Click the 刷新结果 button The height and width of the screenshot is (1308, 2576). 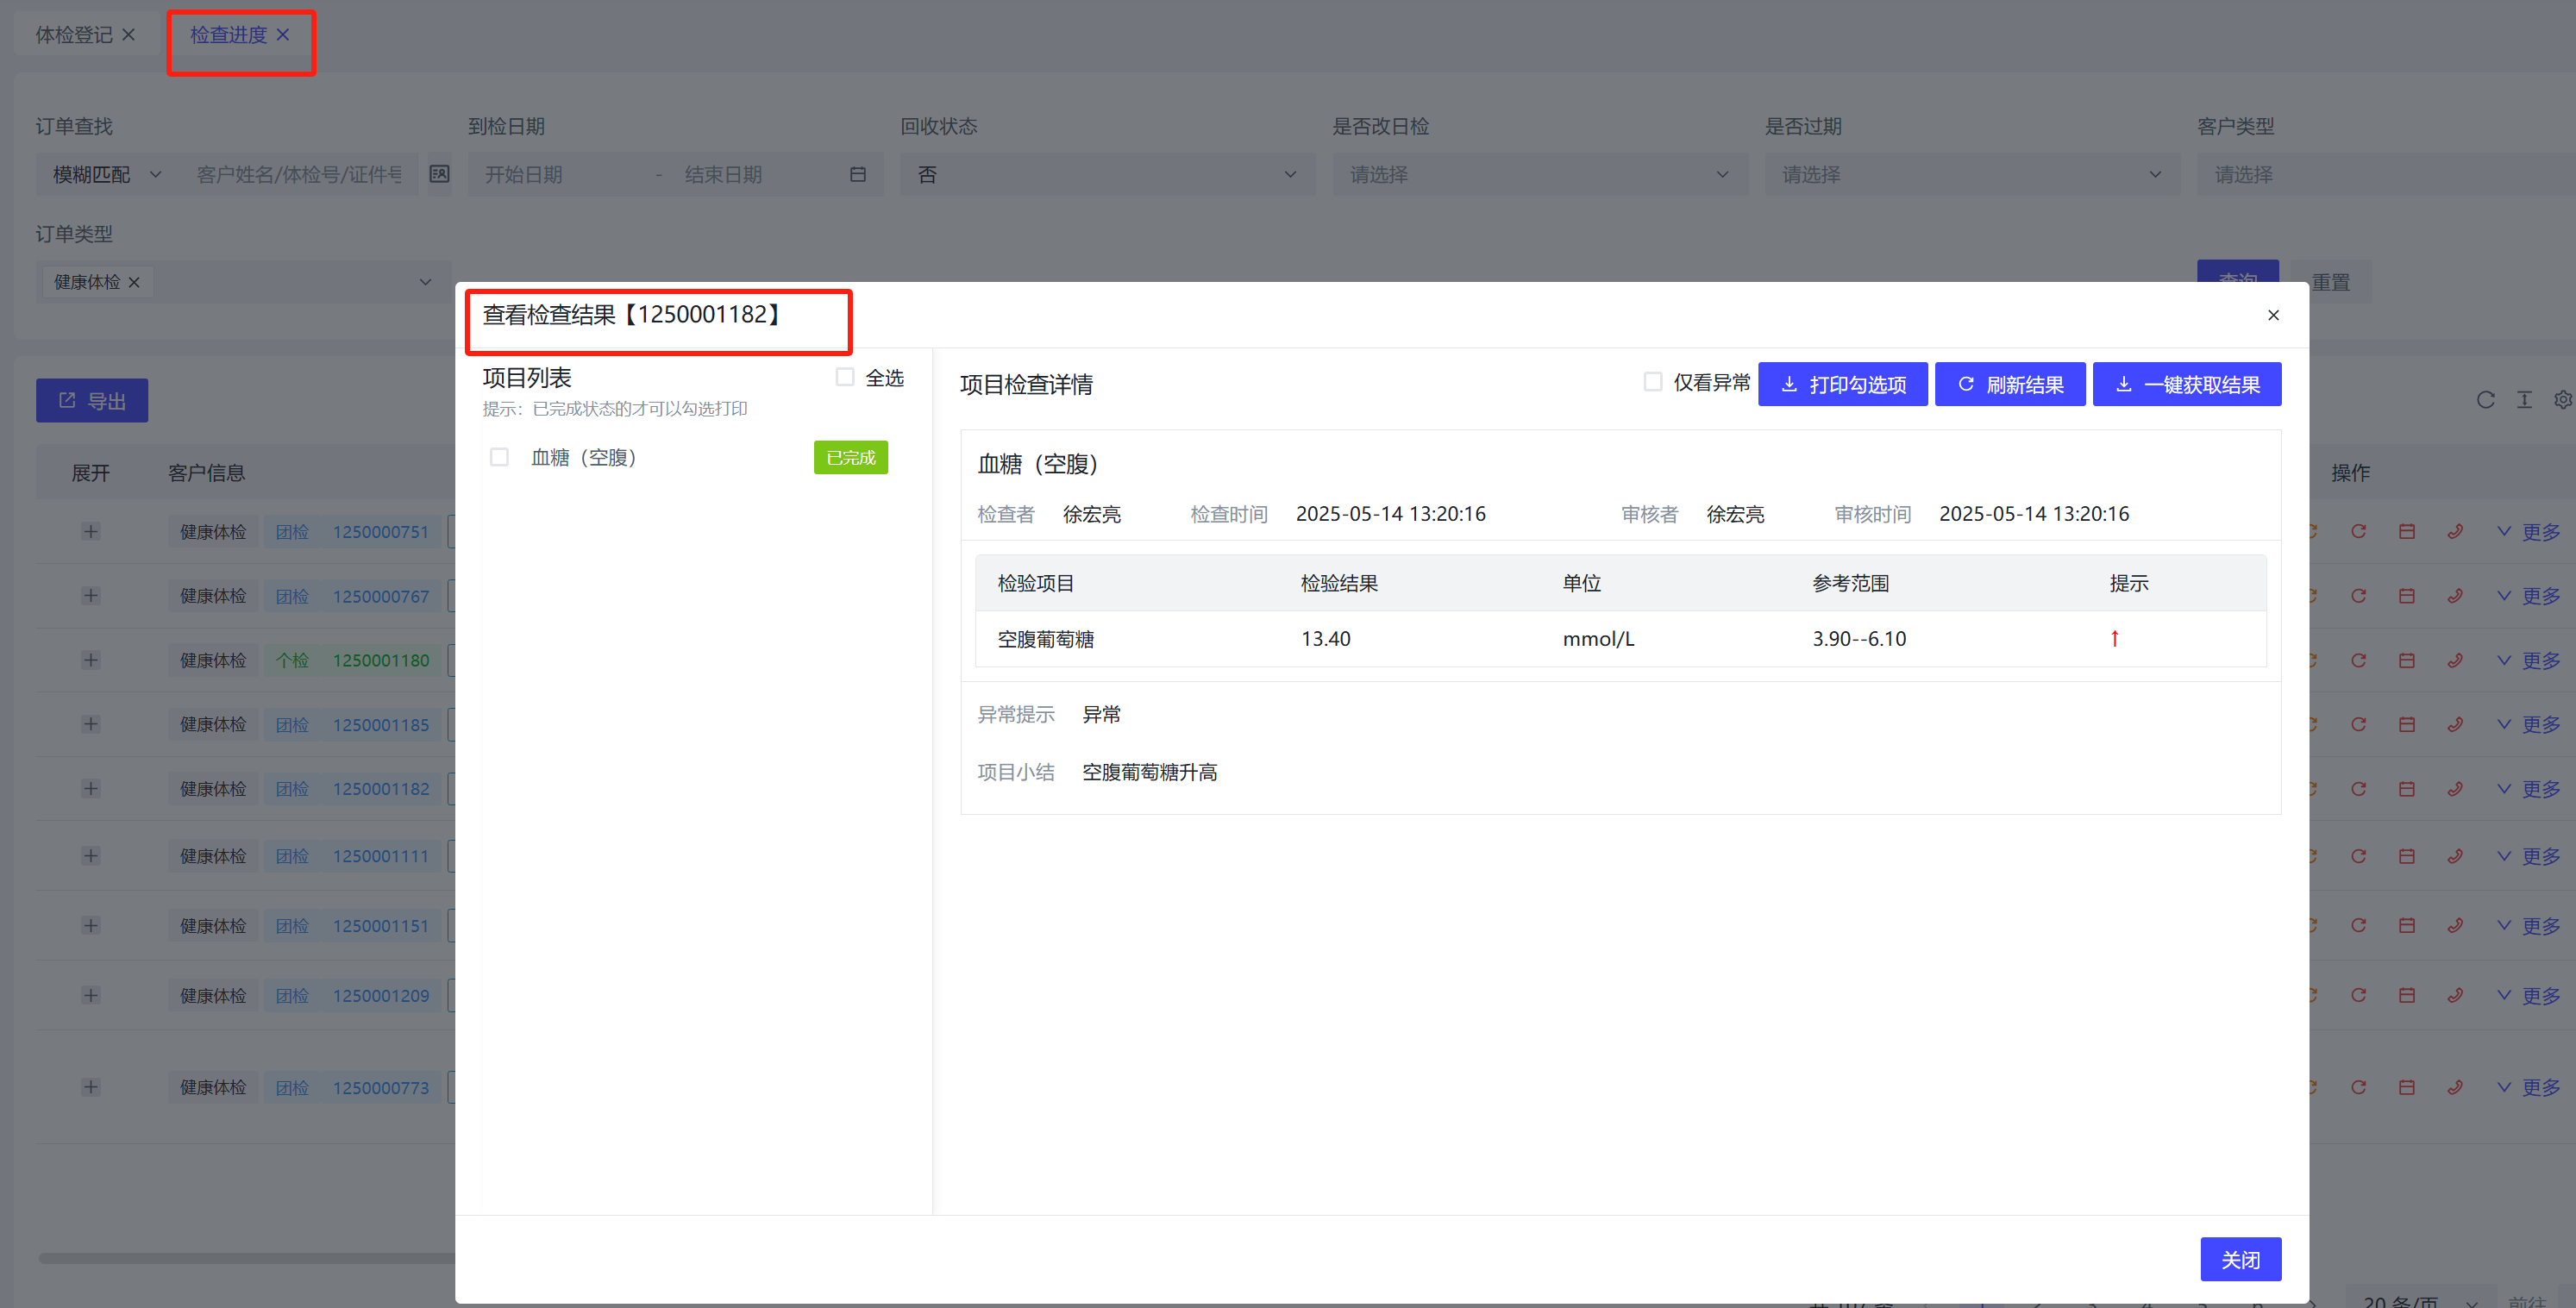point(2010,384)
